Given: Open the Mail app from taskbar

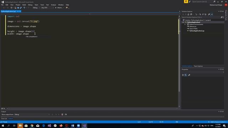Looking at the screenshot, I should point(38,126).
